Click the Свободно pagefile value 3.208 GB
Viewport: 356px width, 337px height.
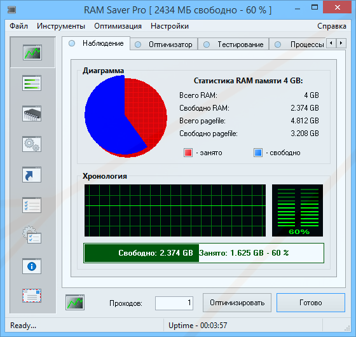click(x=305, y=134)
